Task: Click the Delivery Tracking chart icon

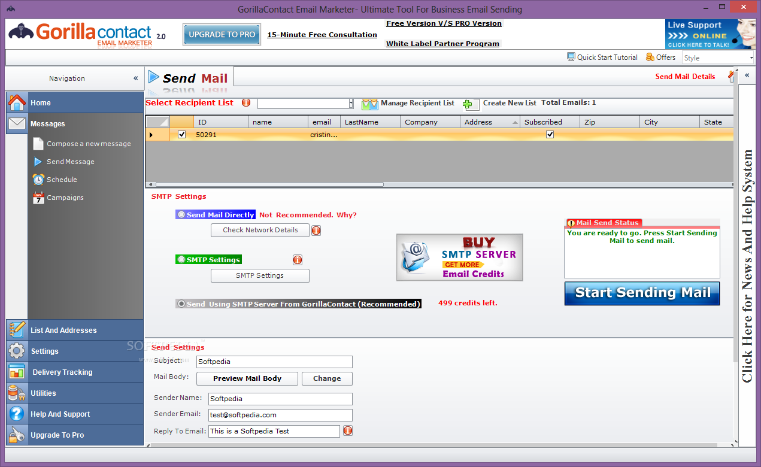Action: coord(17,372)
